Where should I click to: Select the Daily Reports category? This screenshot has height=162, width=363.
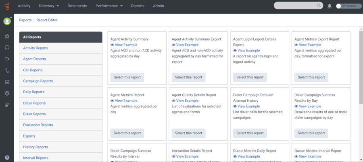coord(60,92)
